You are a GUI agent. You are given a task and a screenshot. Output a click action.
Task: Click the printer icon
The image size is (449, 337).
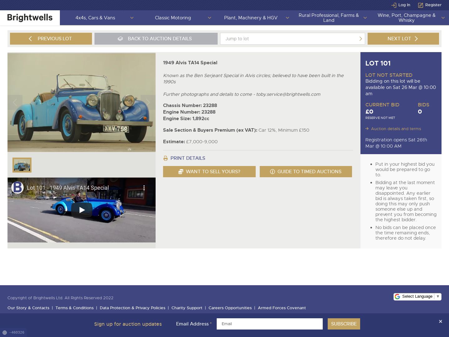click(x=166, y=158)
